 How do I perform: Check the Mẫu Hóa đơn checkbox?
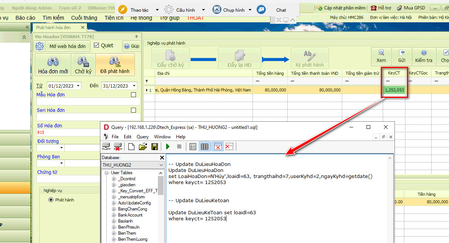point(133,95)
